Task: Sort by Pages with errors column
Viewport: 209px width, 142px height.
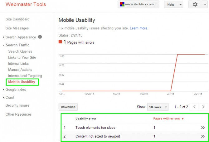Action: (168, 118)
